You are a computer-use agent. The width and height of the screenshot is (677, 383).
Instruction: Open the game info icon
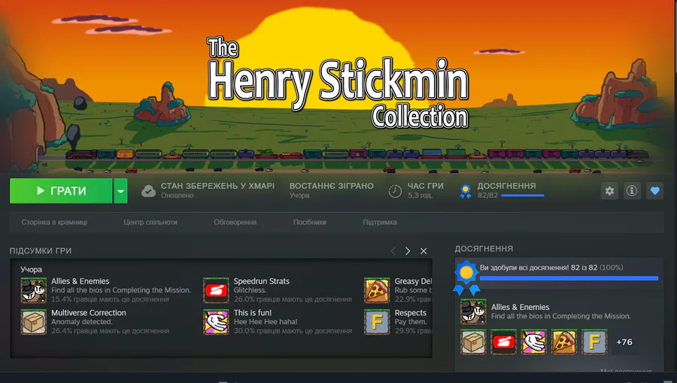point(632,191)
